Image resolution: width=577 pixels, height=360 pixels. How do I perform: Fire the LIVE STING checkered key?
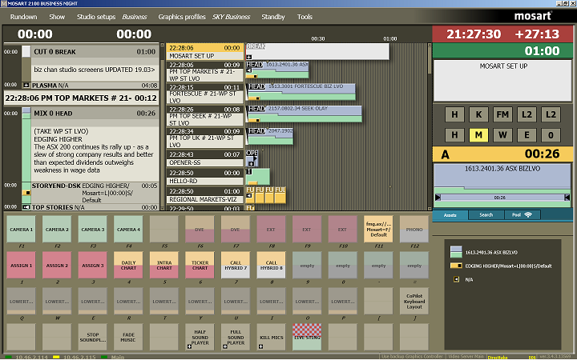pos(307,337)
